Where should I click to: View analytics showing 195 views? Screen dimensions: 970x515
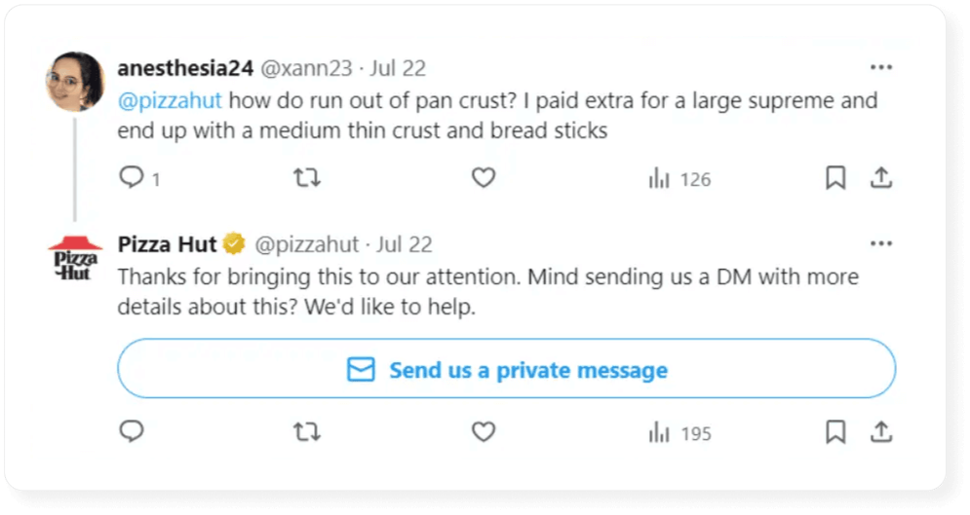pyautogui.click(x=679, y=433)
